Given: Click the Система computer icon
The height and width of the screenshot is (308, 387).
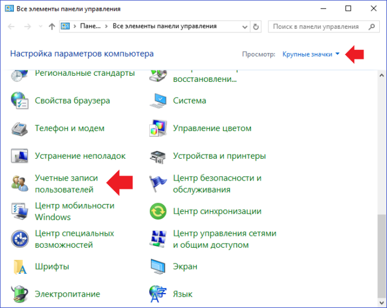Looking at the screenshot, I should pyautogui.click(x=158, y=100).
